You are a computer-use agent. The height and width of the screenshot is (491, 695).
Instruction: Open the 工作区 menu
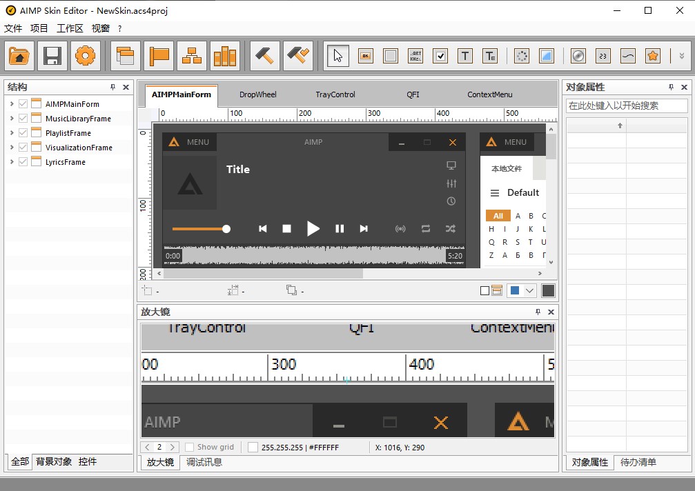(70, 28)
